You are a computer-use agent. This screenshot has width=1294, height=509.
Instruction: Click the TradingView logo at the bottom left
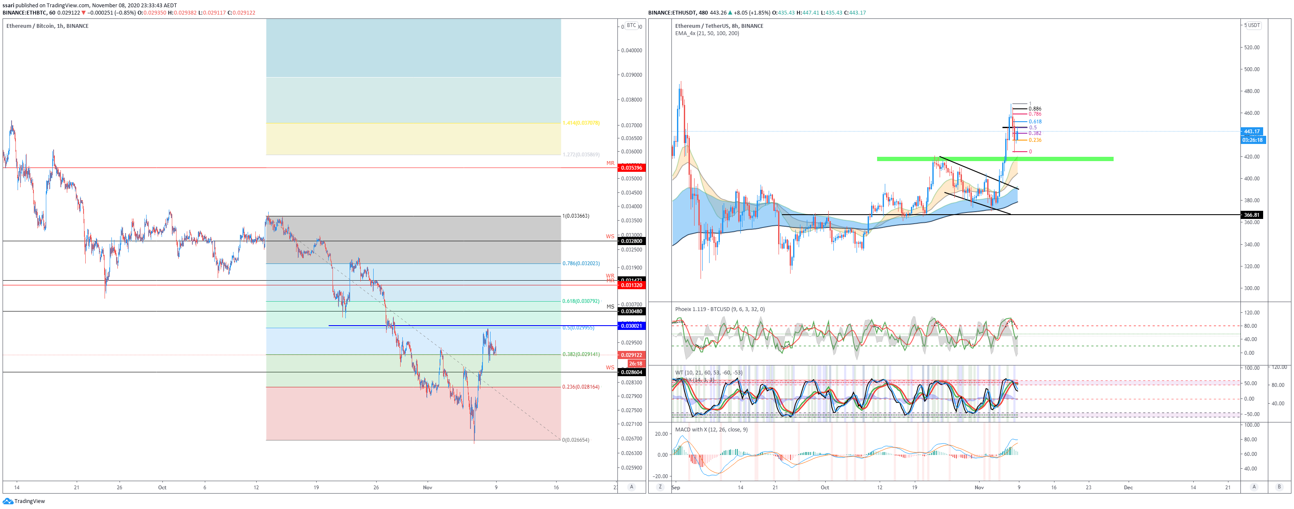coord(24,501)
